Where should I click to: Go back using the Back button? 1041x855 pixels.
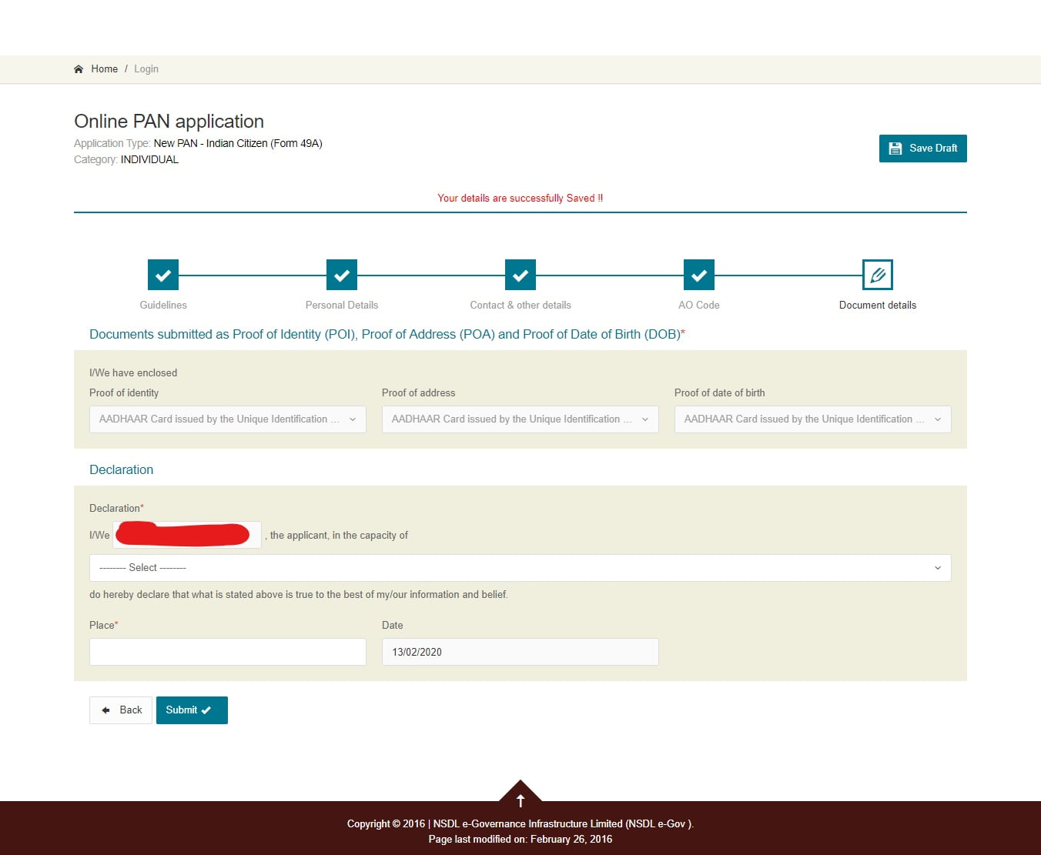coord(120,710)
